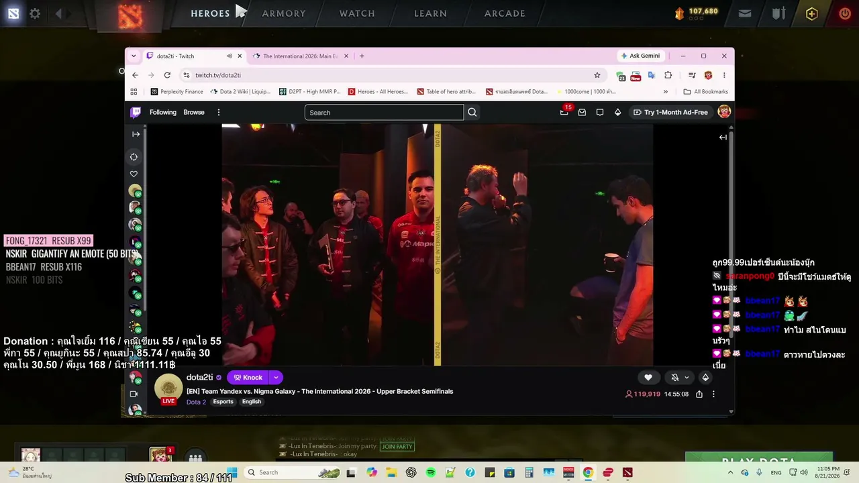Open Twitch inbox envelope icon
The width and height of the screenshot is (859, 483).
[582, 112]
